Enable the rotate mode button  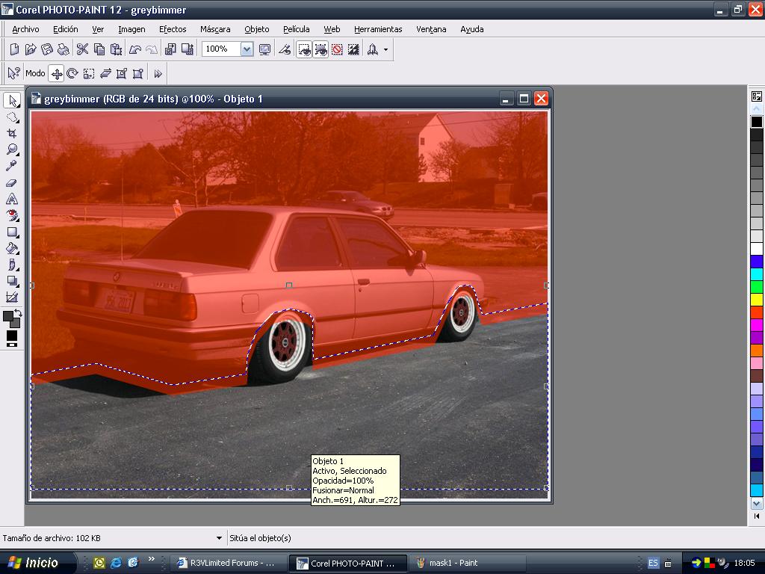tap(72, 73)
